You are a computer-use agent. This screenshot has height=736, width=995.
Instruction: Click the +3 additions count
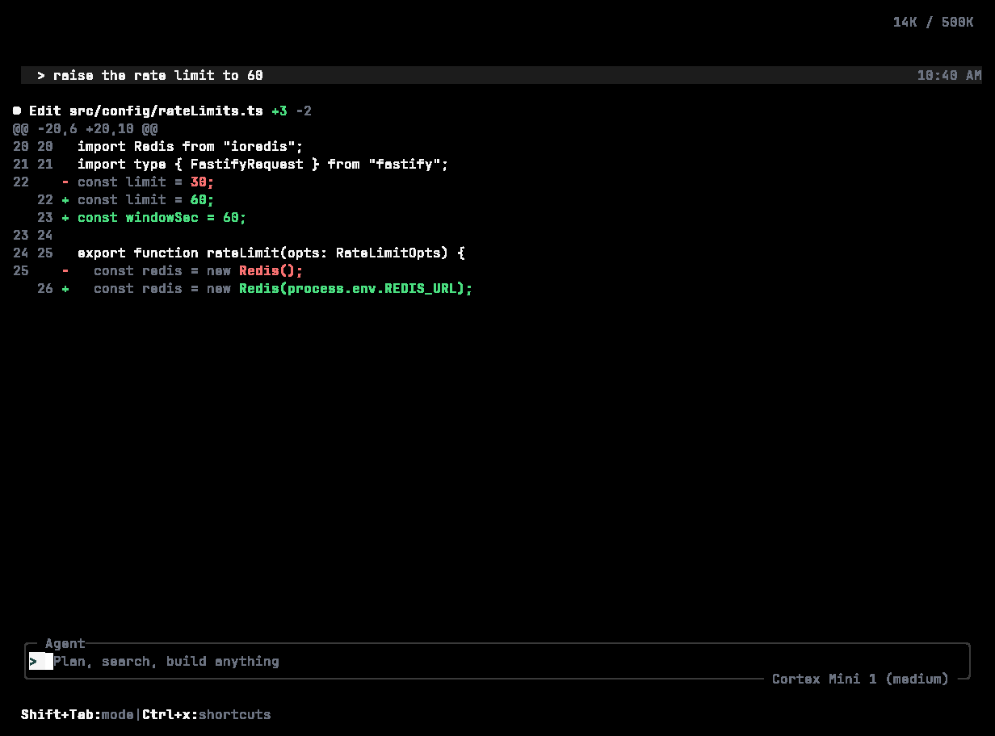point(279,111)
